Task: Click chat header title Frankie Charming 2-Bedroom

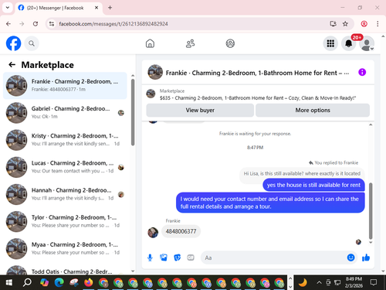Action: [x=257, y=73]
